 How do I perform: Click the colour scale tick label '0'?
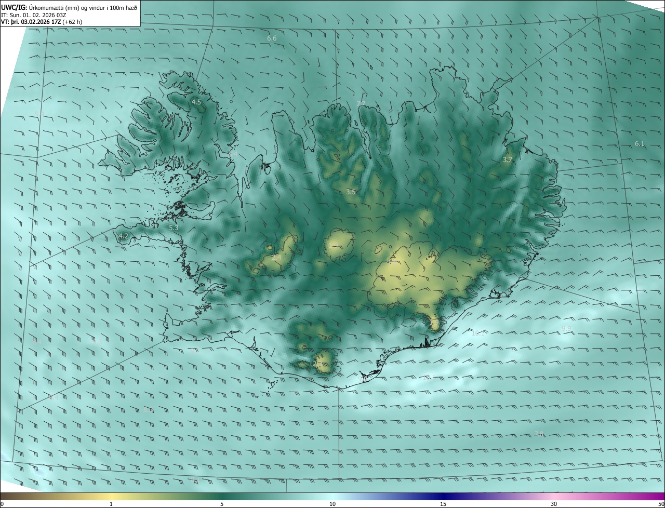(2, 504)
